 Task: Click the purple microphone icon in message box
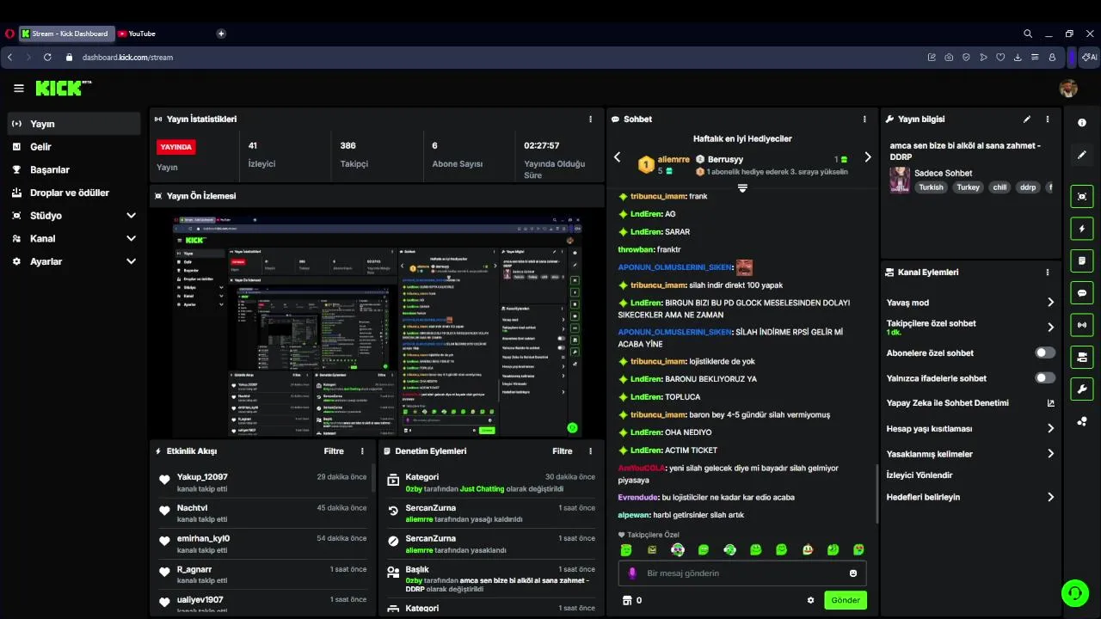(x=632, y=573)
